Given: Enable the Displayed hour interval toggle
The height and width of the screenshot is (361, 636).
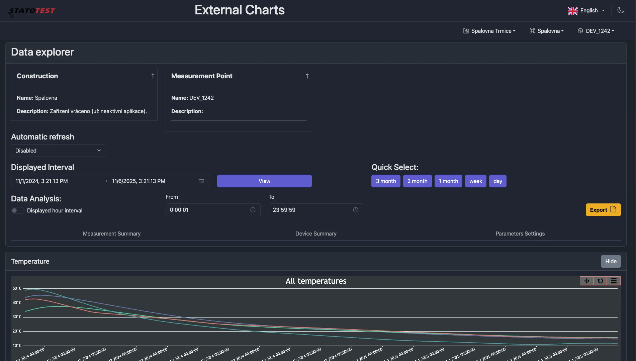Looking at the screenshot, I should tap(17, 210).
